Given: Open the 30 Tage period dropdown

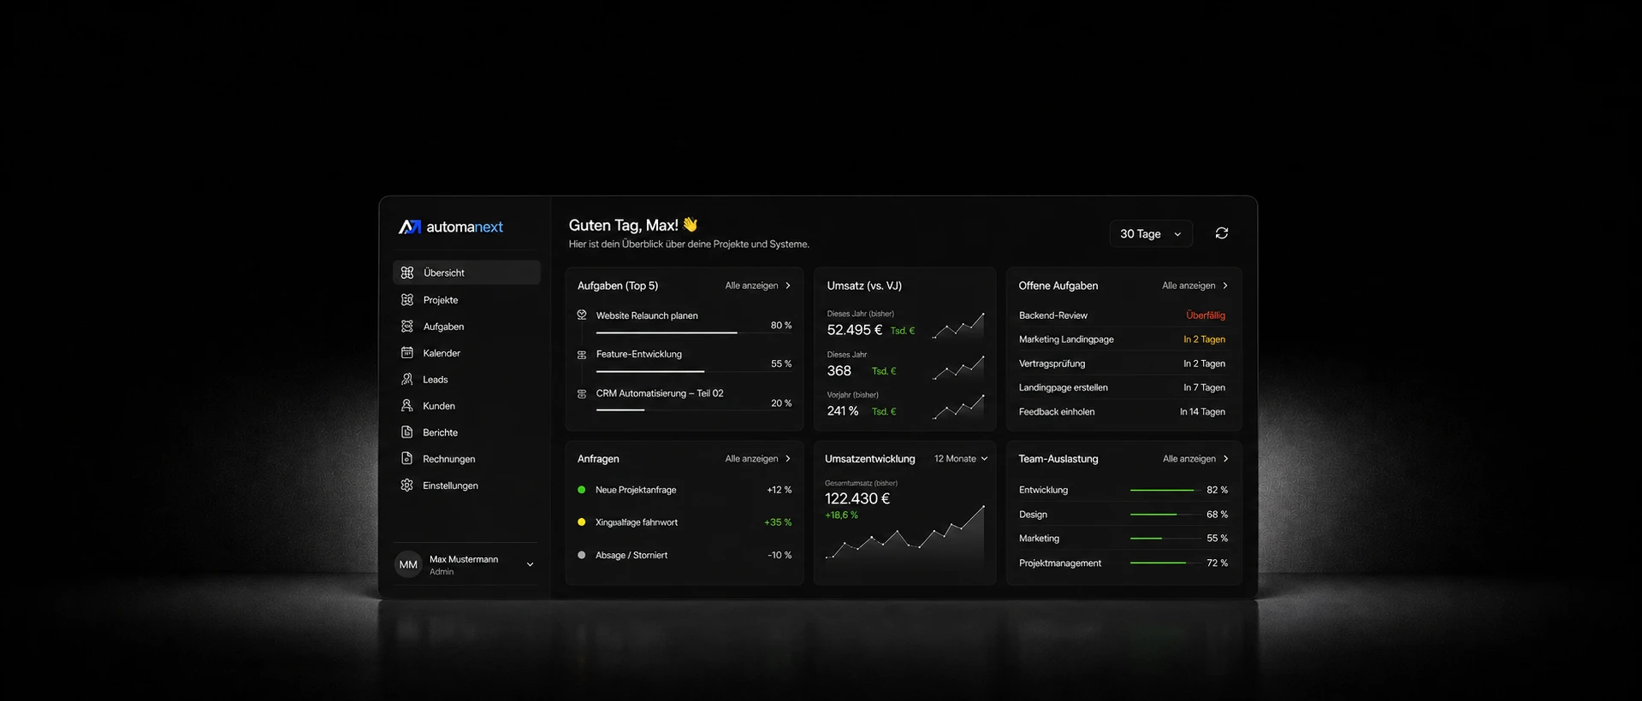Looking at the screenshot, I should point(1151,233).
